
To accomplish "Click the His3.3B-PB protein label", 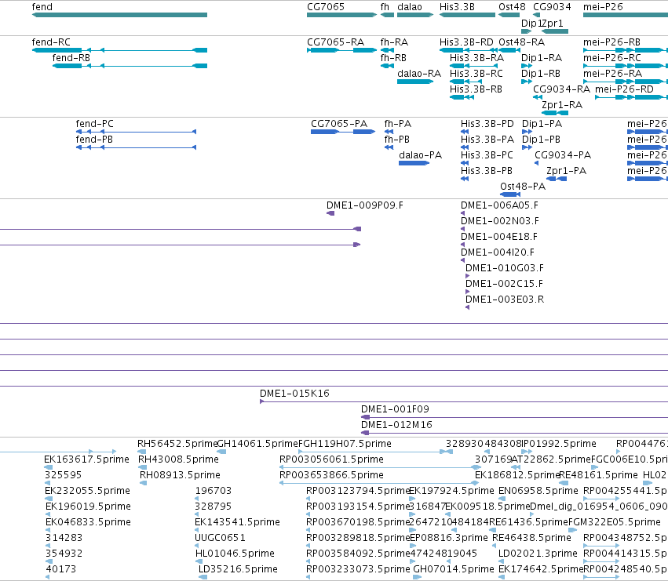I will pos(486,171).
